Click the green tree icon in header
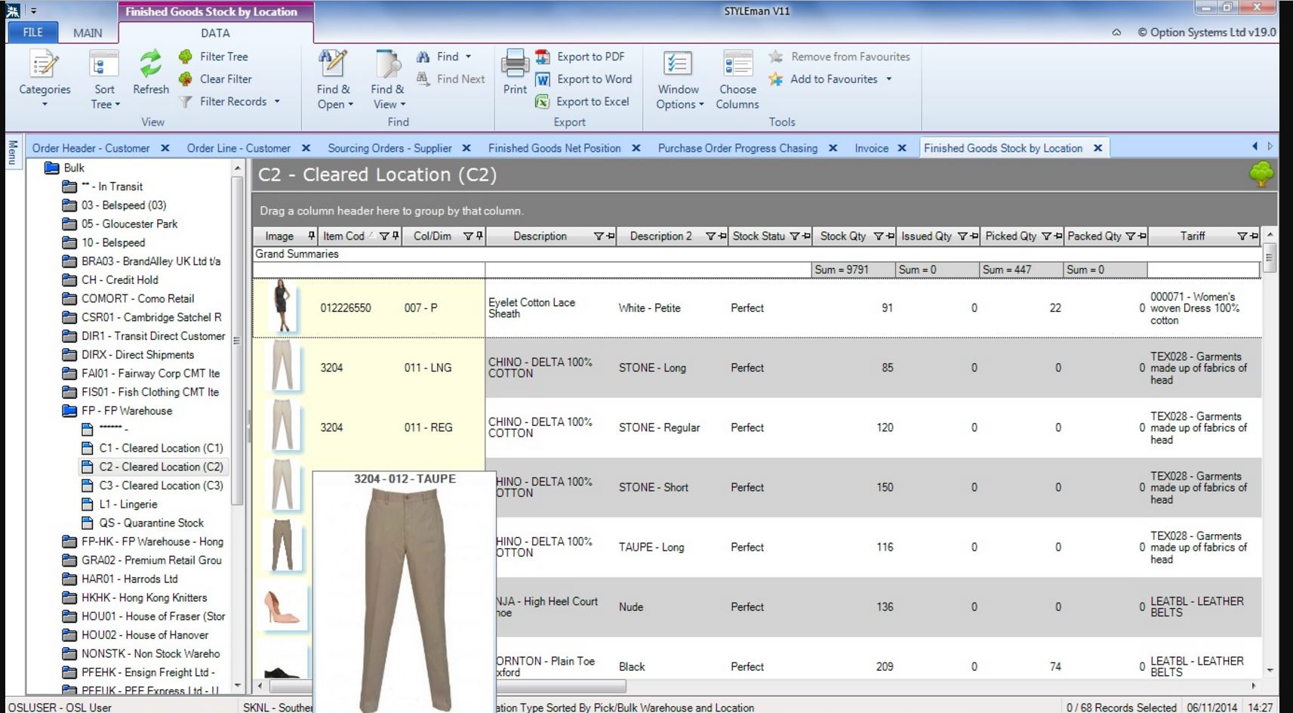 click(1261, 174)
